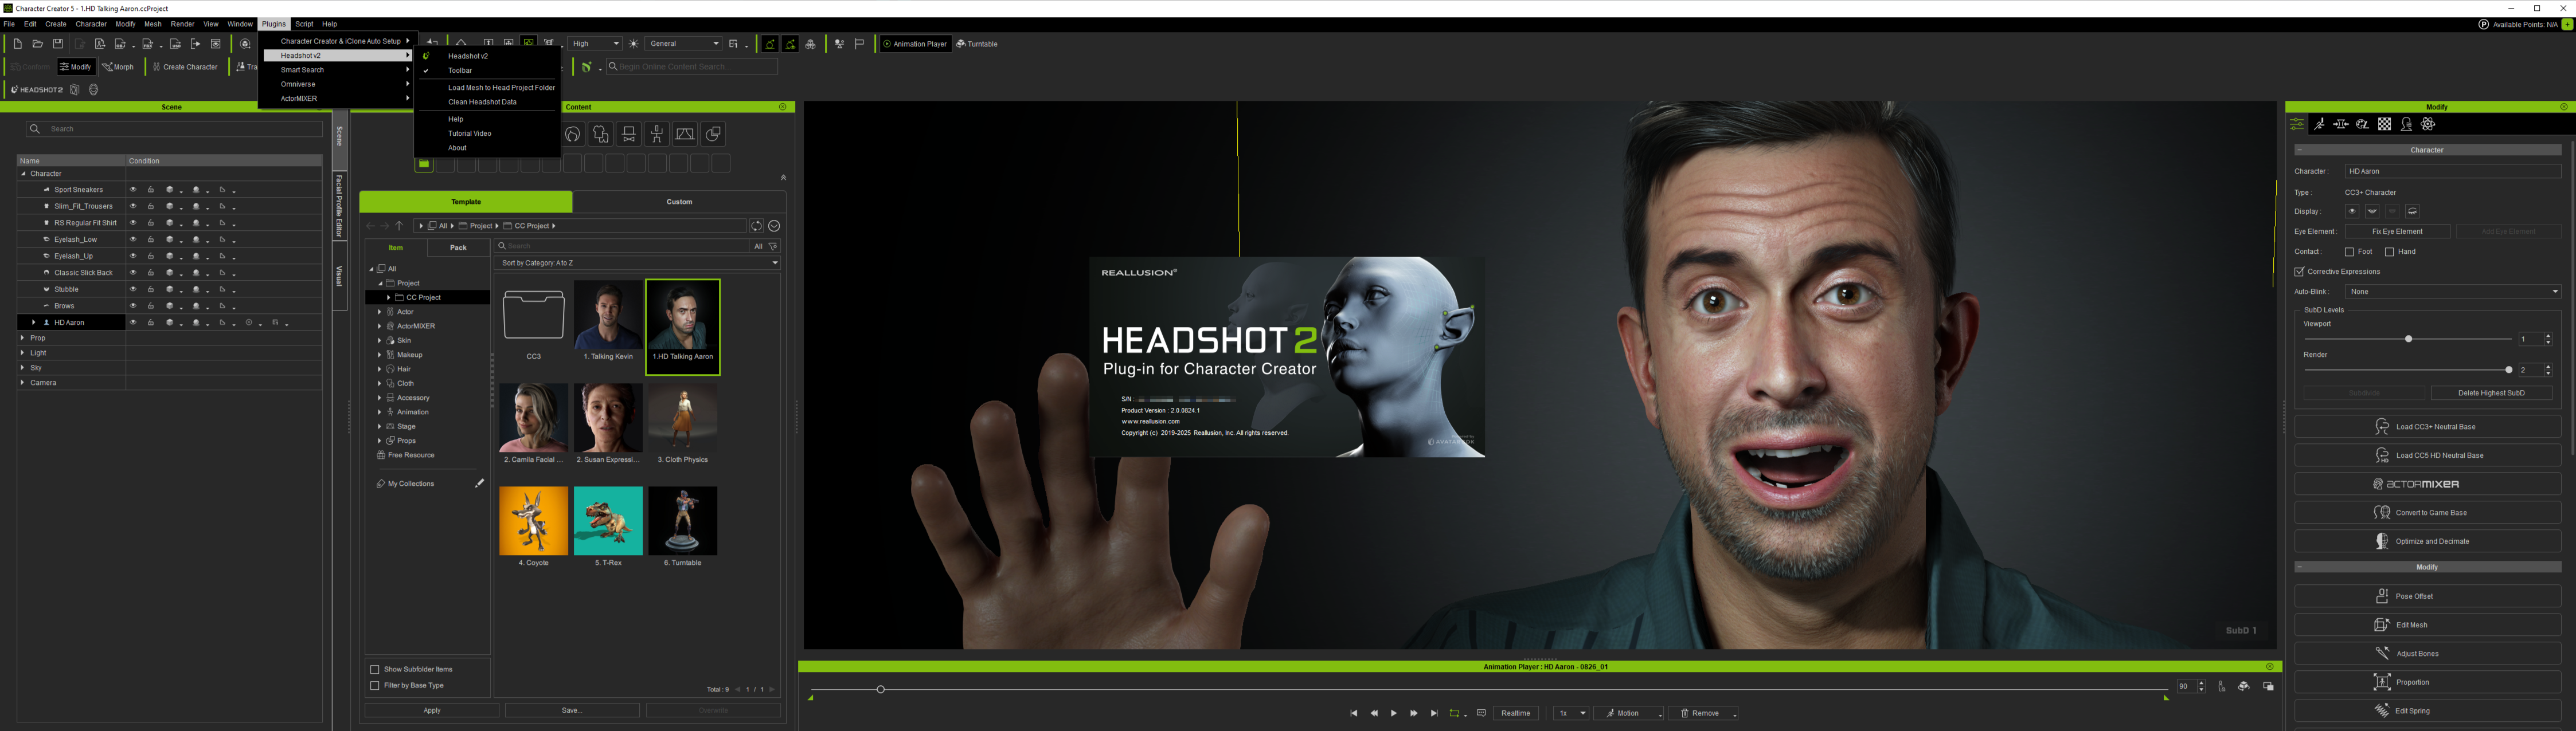Open the Motion tab icon in Modify panel
Screen dimensions: 2576x731
pyautogui.click(x=2319, y=125)
